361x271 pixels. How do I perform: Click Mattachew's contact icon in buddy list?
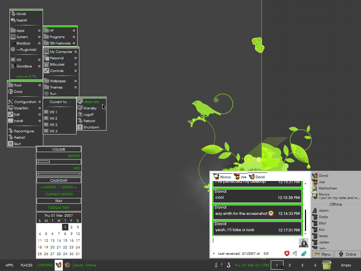pyautogui.click(x=315, y=188)
